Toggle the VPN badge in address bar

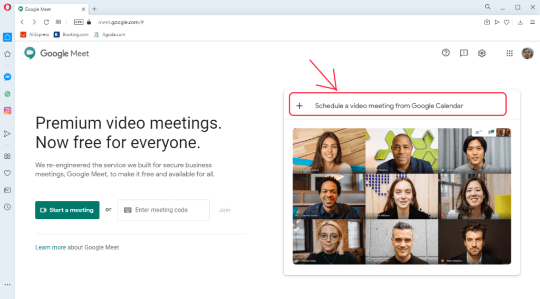pos(79,22)
